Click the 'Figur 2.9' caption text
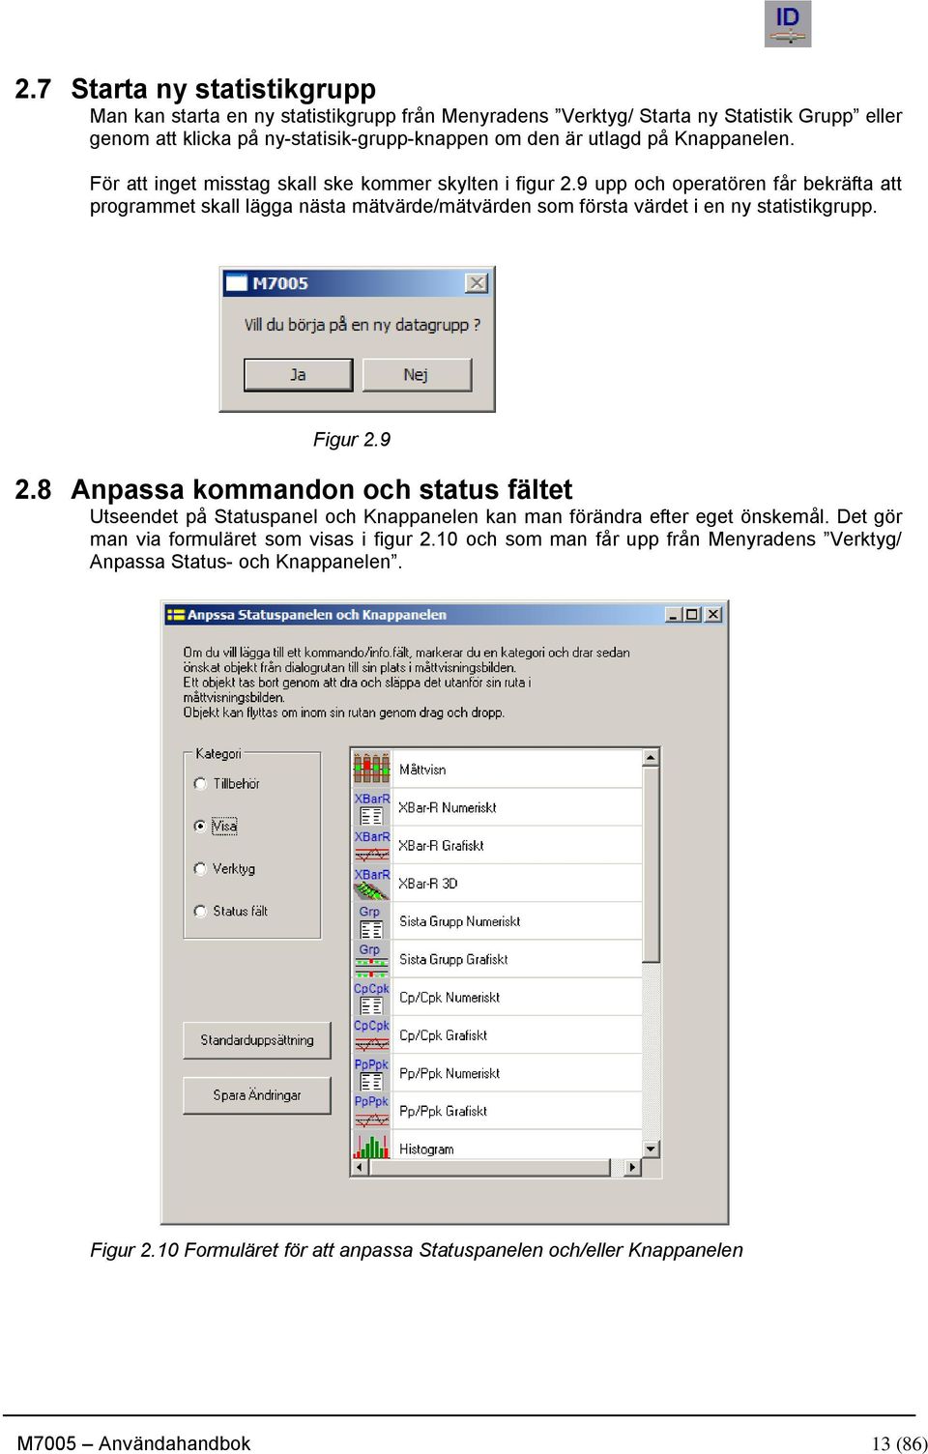This screenshot has width=928, height=1454. click(352, 440)
